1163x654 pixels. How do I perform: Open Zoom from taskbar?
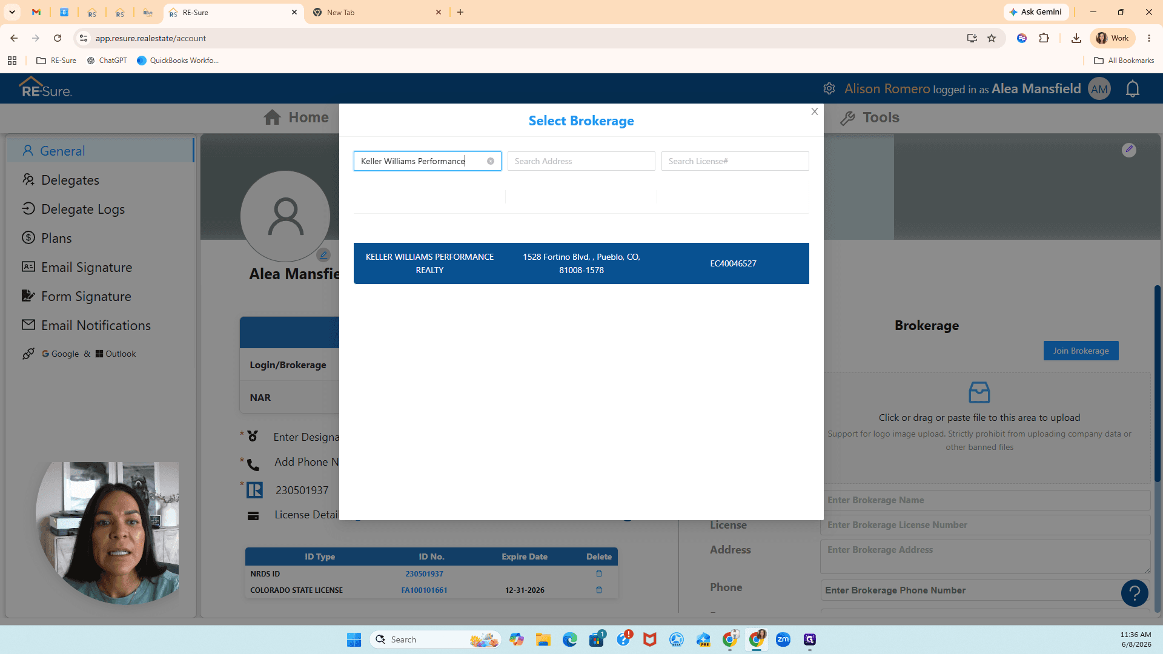[x=783, y=639]
